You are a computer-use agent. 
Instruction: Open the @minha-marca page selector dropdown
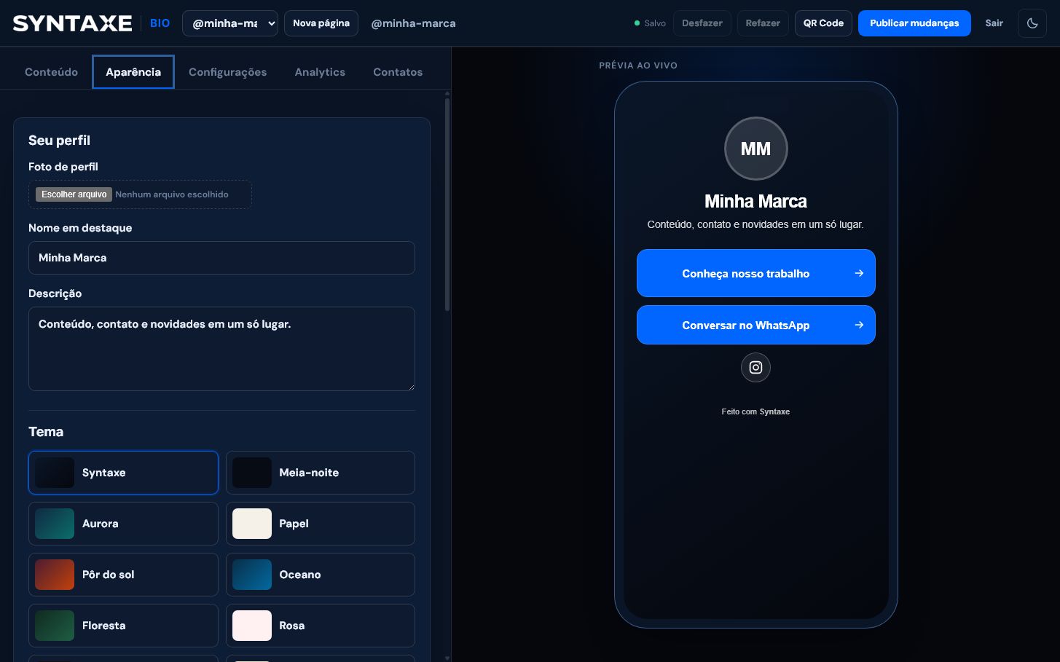[x=230, y=23]
